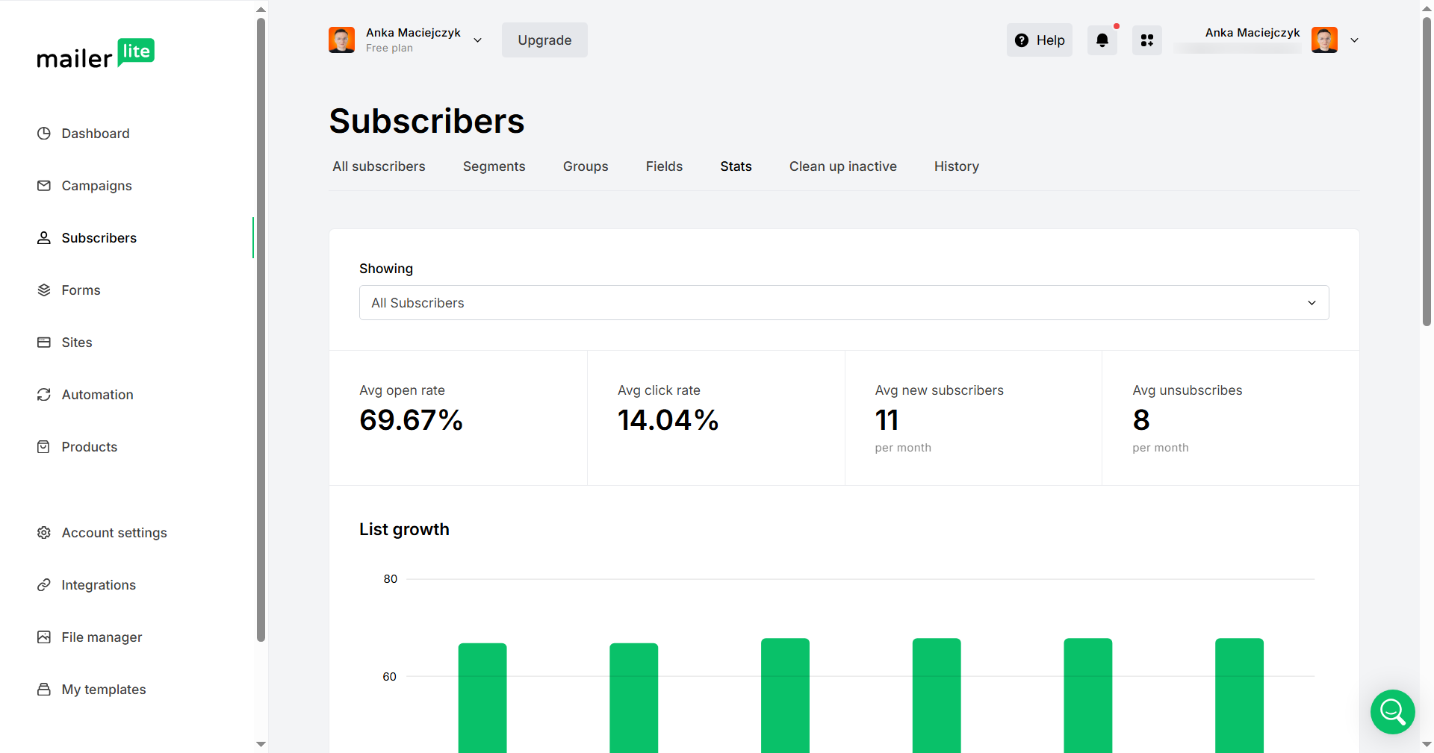Open the chat support bubble icon
The width and height of the screenshot is (1434, 753).
(1392, 711)
